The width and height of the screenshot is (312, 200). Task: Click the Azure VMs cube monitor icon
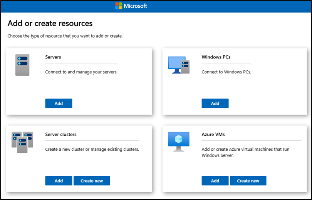[178, 142]
